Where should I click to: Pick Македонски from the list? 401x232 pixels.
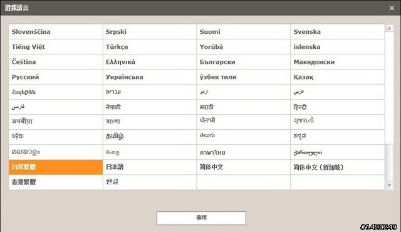pyautogui.click(x=338, y=62)
